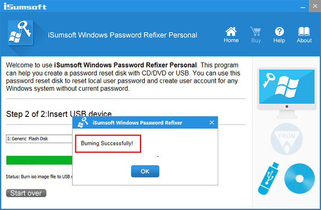Click the blue USB flash drive icon
Image resolution: width=321 pixels, height=210 pixels.
pos(268,178)
